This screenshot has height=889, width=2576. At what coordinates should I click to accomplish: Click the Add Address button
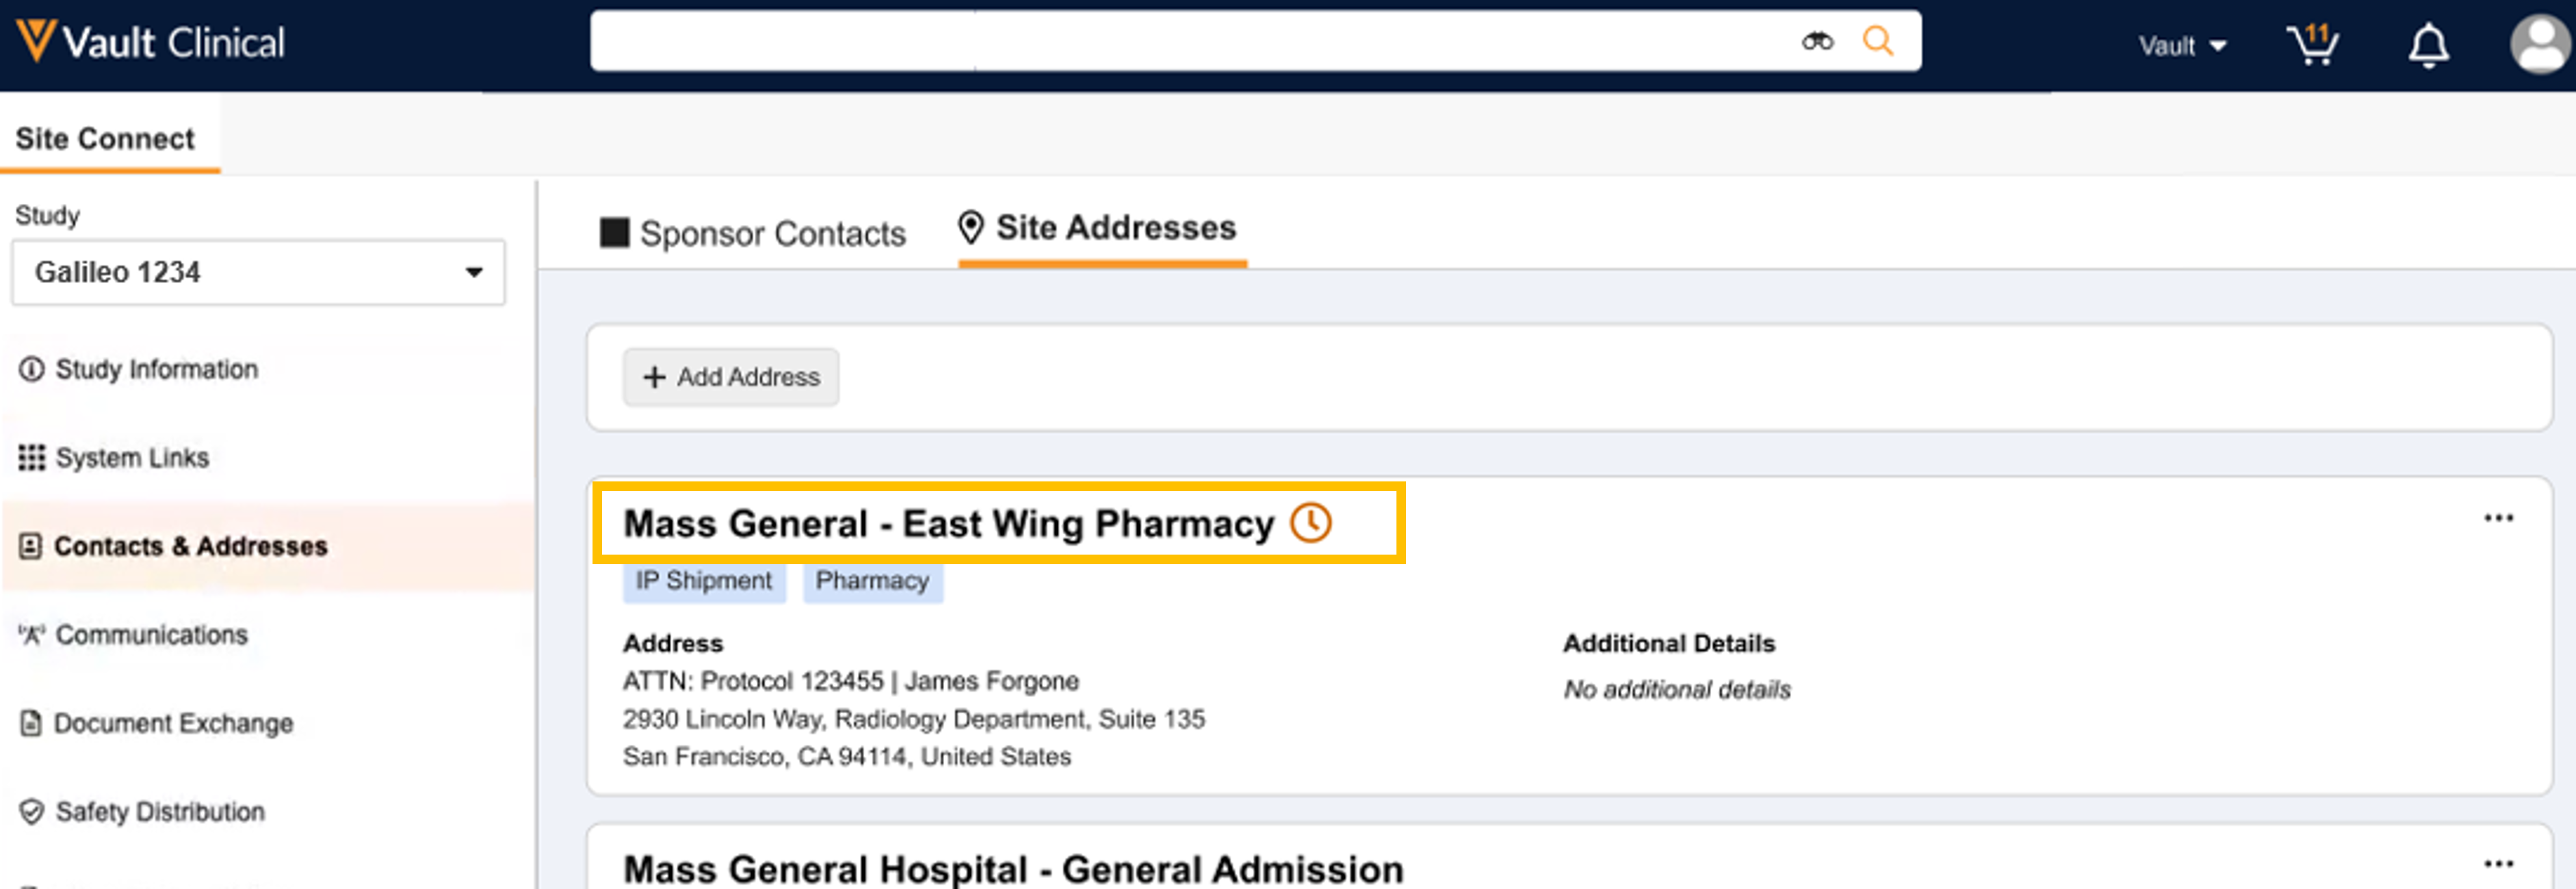click(731, 377)
